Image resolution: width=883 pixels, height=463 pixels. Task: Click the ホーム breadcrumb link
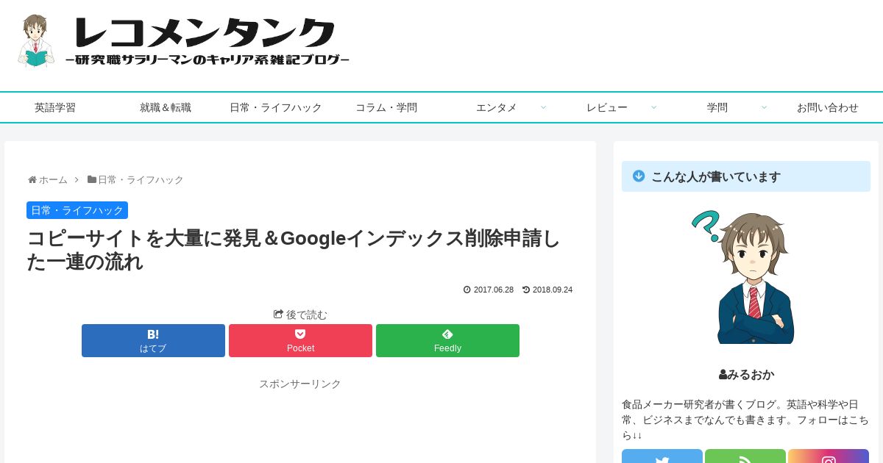(x=53, y=179)
